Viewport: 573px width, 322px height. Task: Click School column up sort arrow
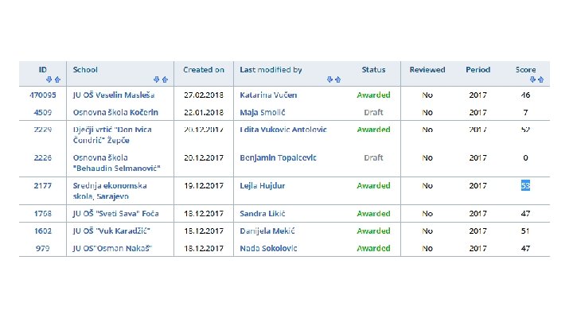click(x=164, y=80)
